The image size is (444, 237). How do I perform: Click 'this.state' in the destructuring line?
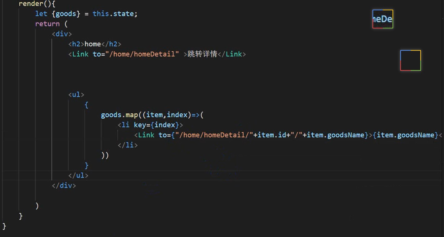click(113, 14)
